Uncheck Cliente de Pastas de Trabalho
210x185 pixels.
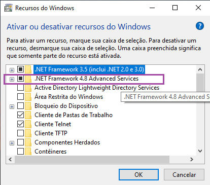20,115
